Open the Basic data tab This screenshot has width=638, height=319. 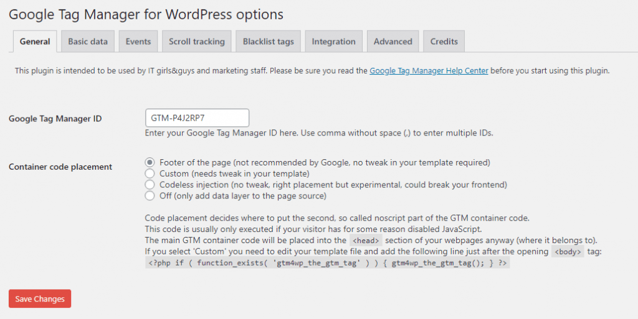(x=88, y=42)
